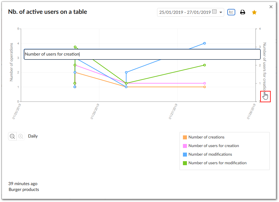This screenshot has width=279, height=202.
Task: Toggle Number of users for creation legend entry
Action: (x=213, y=146)
